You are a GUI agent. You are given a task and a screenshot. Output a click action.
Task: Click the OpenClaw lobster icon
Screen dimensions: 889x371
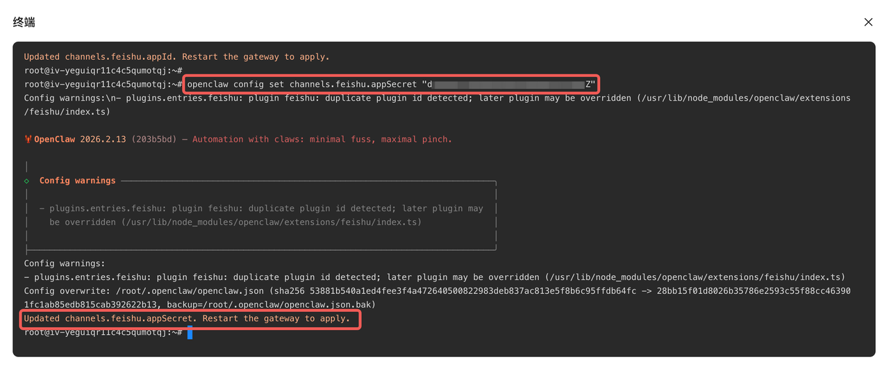(x=28, y=140)
